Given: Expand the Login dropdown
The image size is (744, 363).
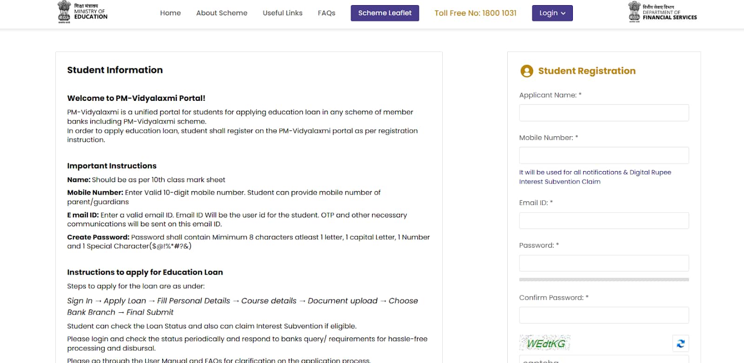Looking at the screenshot, I should pos(552,13).
